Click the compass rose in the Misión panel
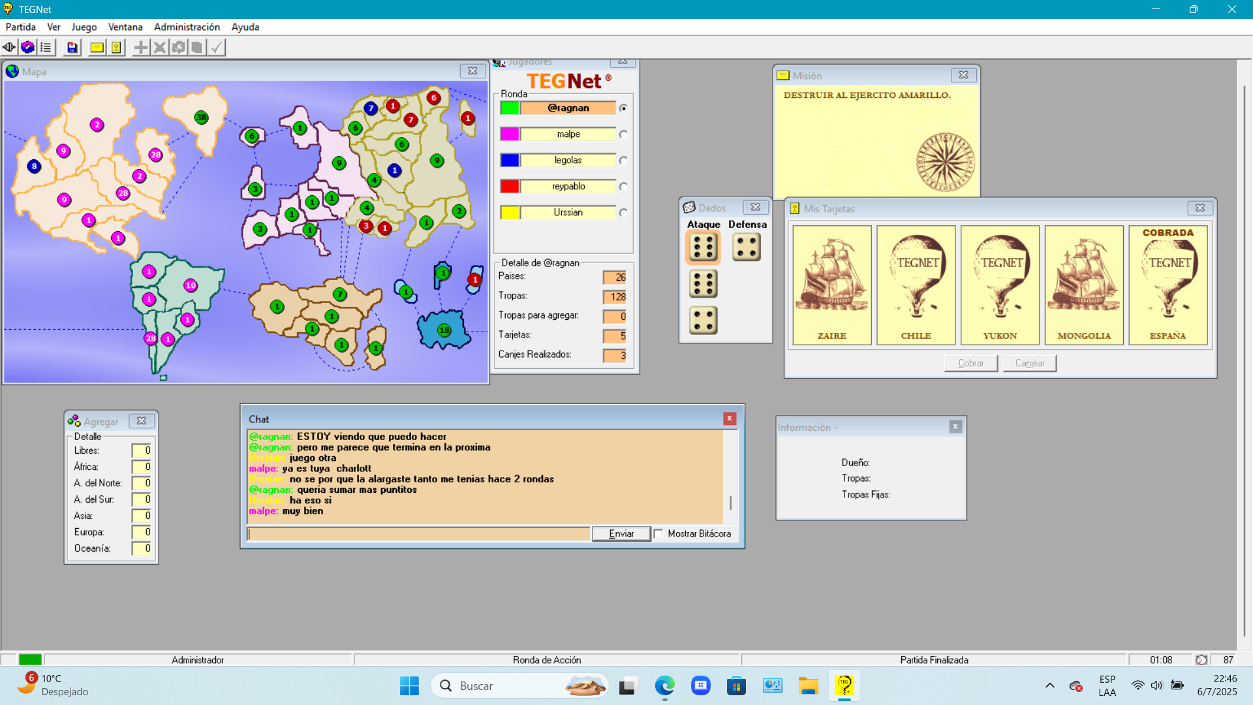Image resolution: width=1253 pixels, height=705 pixels. (945, 162)
